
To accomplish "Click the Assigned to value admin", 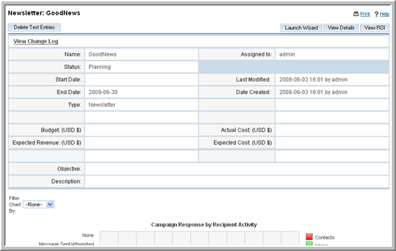I will pos(287,54).
